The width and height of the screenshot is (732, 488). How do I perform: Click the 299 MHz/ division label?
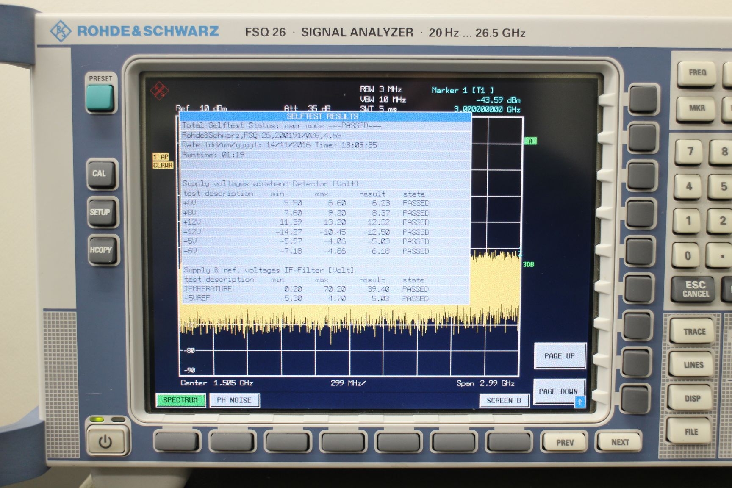tap(348, 383)
